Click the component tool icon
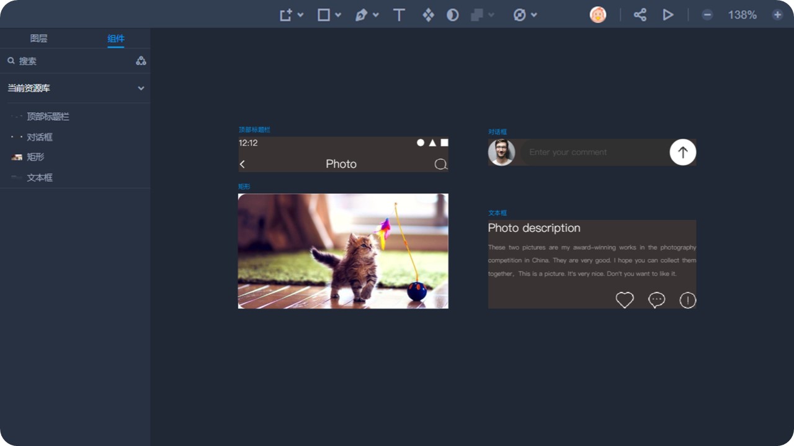The image size is (794, 446). [x=428, y=15]
